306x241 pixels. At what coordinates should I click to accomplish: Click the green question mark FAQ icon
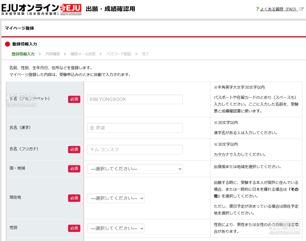click(x=257, y=9)
